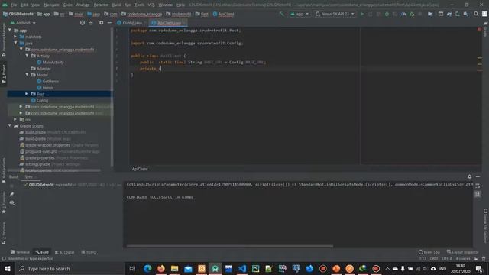This screenshot has width=489, height=275.
Task: Open the Refactor menu
Action: [101, 5]
